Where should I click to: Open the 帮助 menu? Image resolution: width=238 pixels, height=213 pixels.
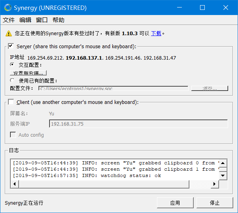pos(58,20)
